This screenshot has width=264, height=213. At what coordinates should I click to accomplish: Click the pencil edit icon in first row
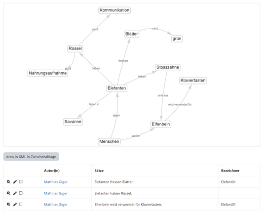coord(15,182)
